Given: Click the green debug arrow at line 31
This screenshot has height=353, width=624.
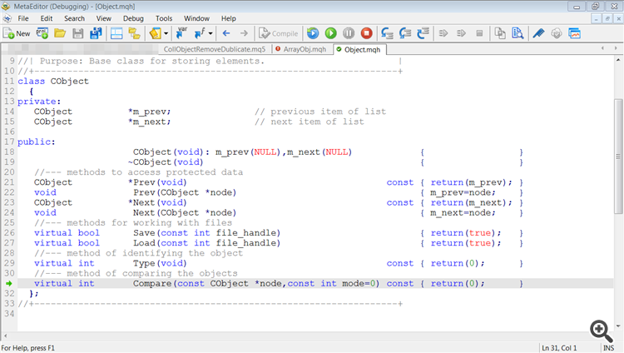Looking at the screenshot, I should 9,283.
